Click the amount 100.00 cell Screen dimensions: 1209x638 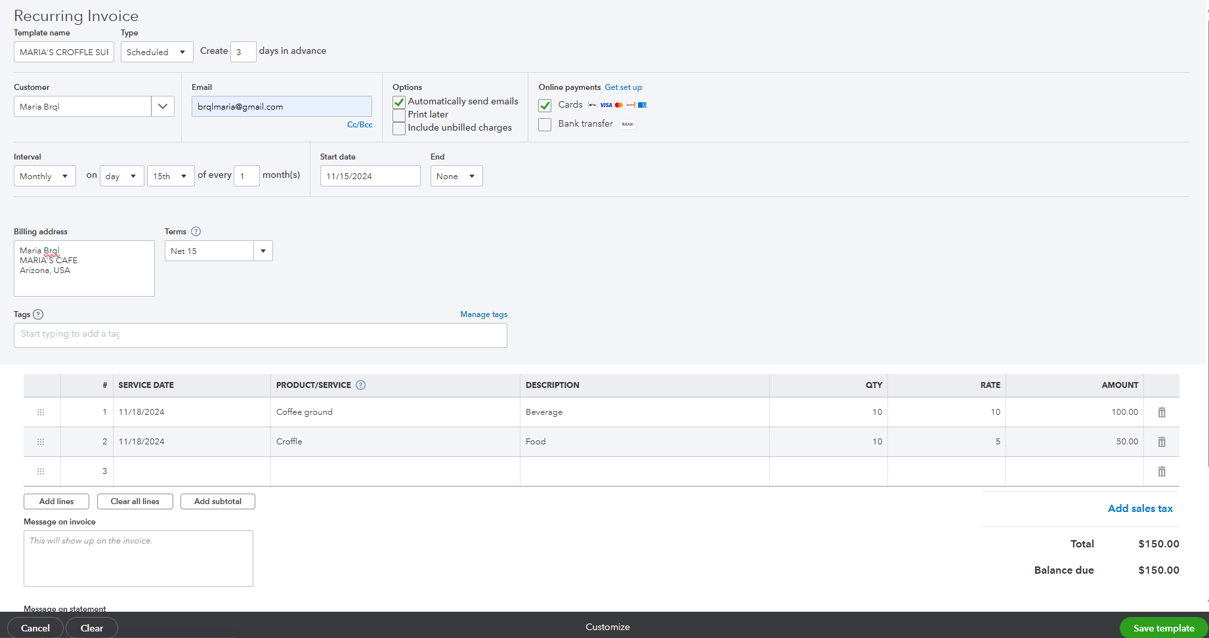[1074, 412]
